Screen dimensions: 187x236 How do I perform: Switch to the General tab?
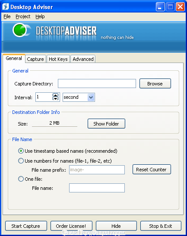(x=14, y=58)
